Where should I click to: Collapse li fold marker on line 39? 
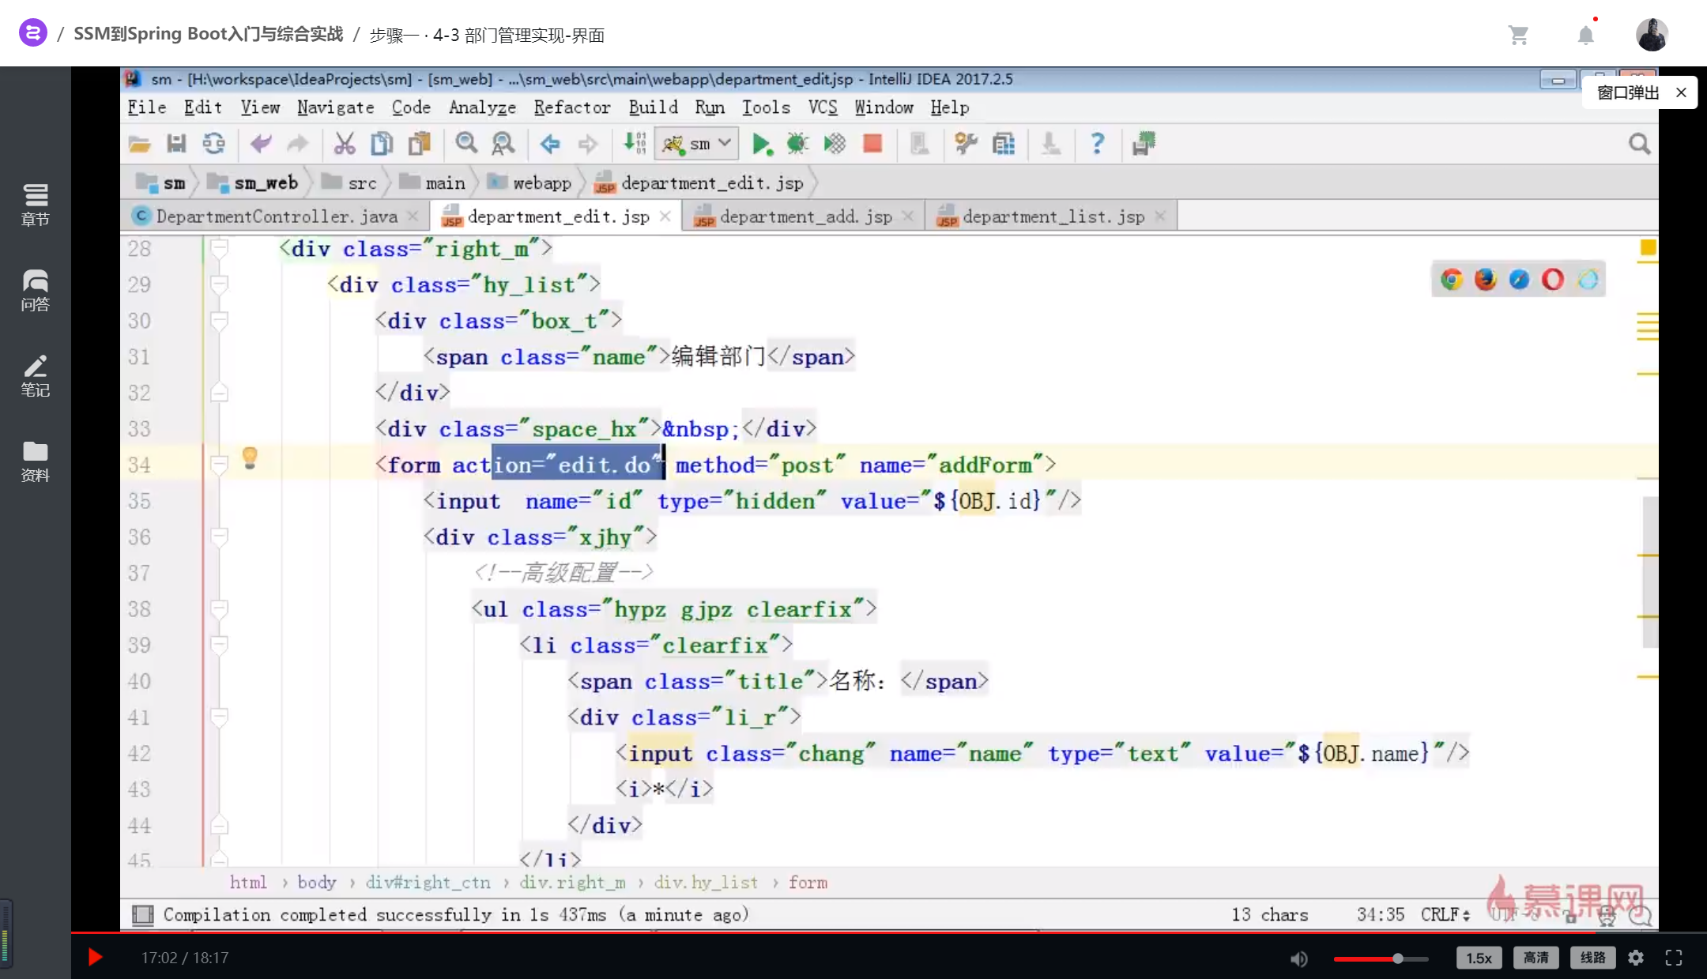[220, 645]
